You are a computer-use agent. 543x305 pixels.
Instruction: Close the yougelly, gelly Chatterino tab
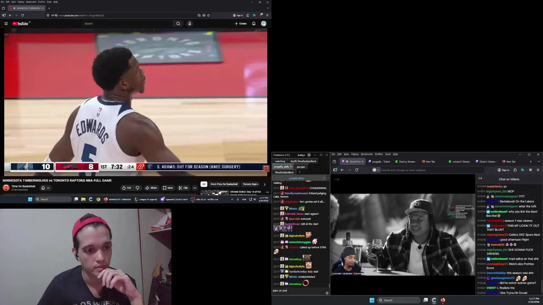point(291,167)
